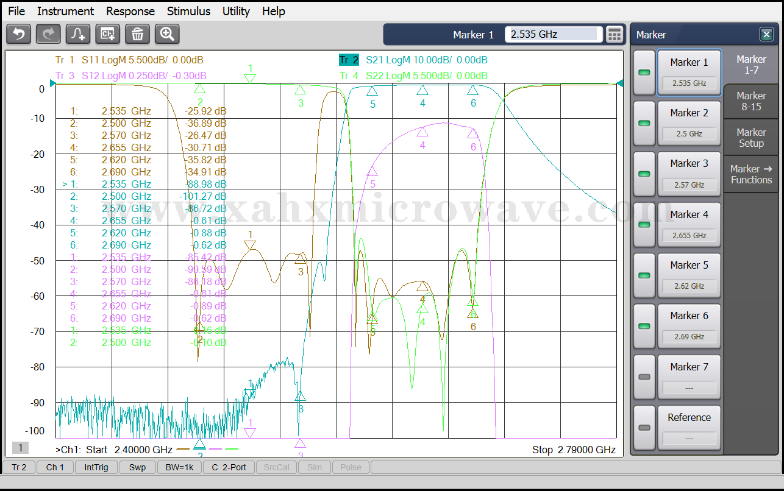Click the Undo arrow icon
The width and height of the screenshot is (784, 491).
(x=18, y=34)
